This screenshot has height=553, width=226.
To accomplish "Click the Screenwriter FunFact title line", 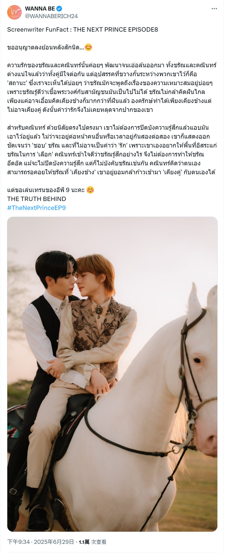I will 83,30.
